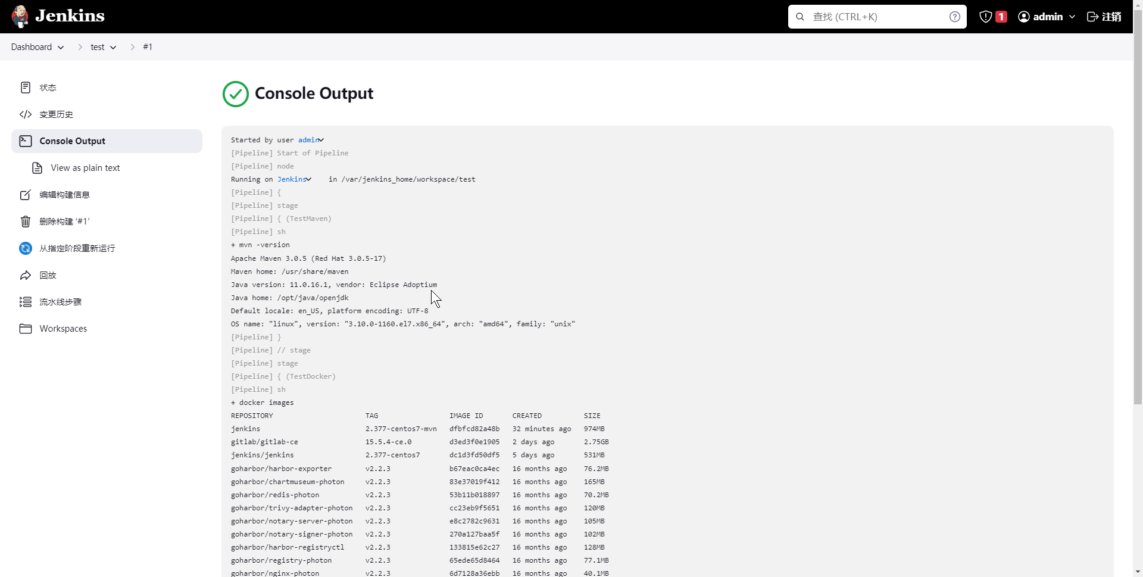This screenshot has height=577, width=1143.
Task: Open the admin user menu chevron
Action: click(1072, 17)
